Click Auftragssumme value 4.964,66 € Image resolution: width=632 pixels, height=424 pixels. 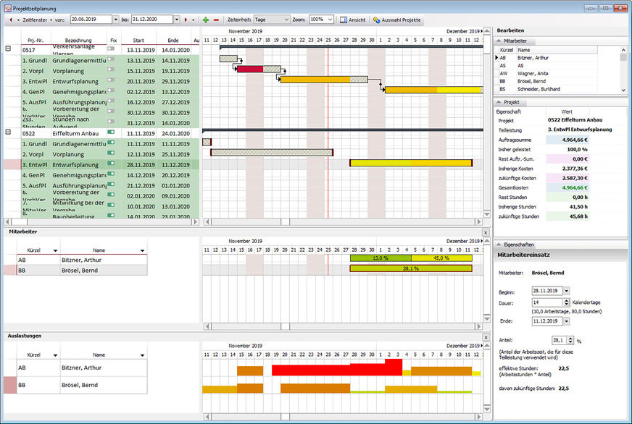pos(567,140)
